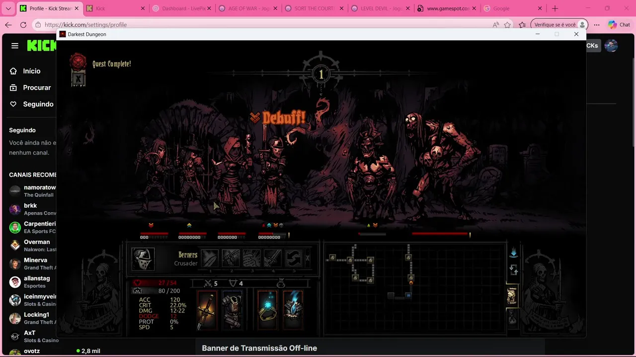Select Crusader skill slot number 3
636x357 pixels.
pos(252,258)
